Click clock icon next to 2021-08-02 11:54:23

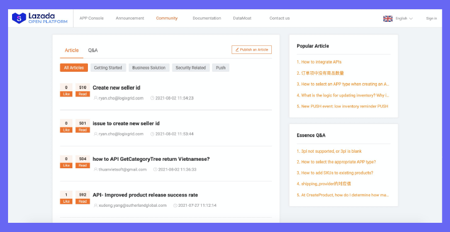click(152, 98)
